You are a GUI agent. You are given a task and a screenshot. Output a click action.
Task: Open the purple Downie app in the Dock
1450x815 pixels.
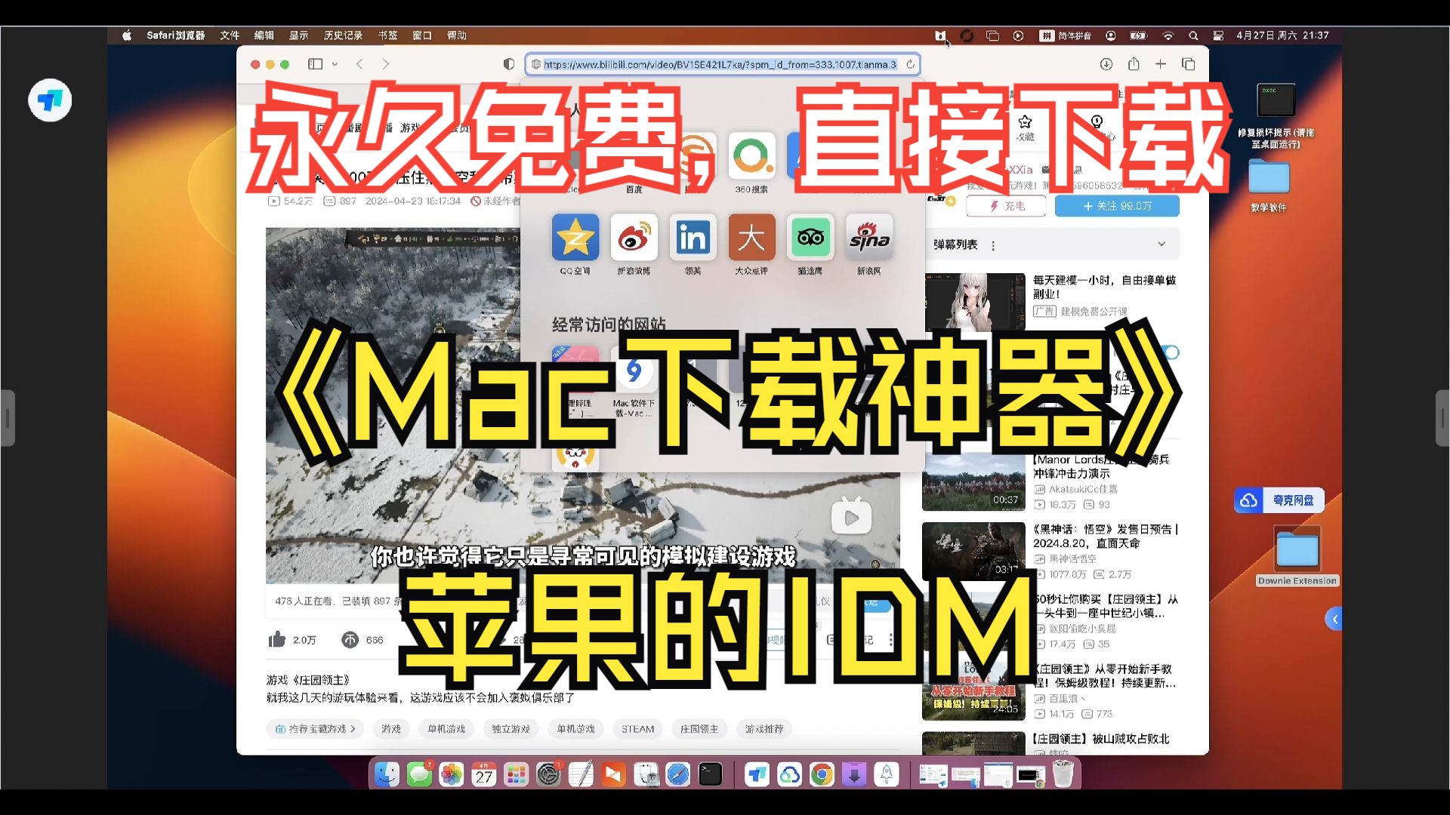click(854, 774)
